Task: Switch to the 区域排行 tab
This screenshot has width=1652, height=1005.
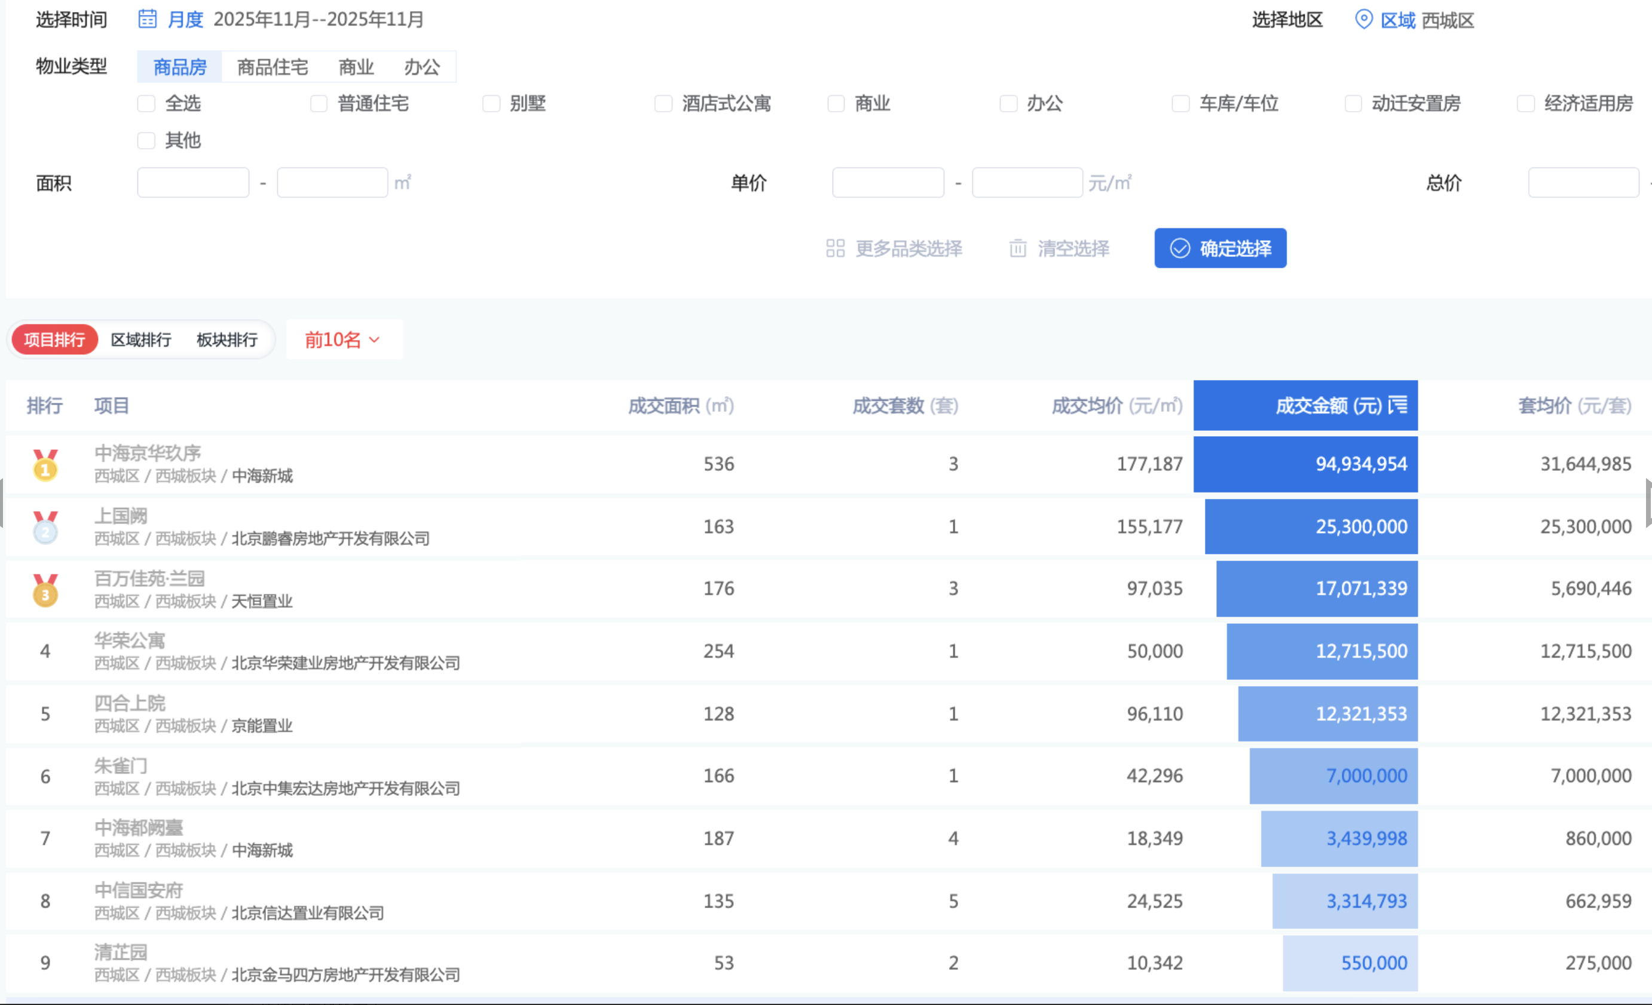Action: 141,340
